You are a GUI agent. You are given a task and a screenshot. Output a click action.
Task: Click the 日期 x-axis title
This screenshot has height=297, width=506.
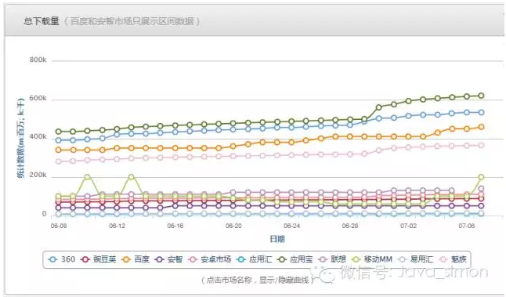click(277, 239)
